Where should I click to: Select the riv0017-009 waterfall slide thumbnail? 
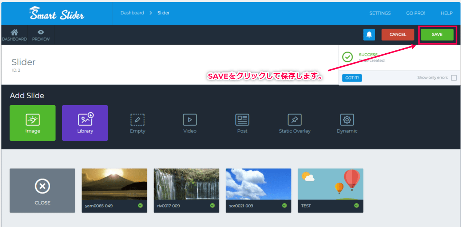pyautogui.click(x=186, y=184)
